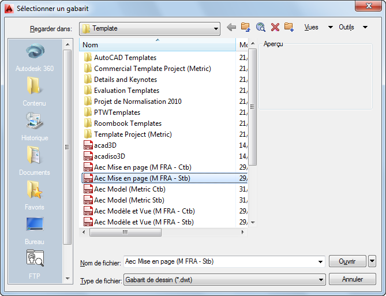Click places sidebar scrollbar thumb
386x296 pixels.
[67, 147]
